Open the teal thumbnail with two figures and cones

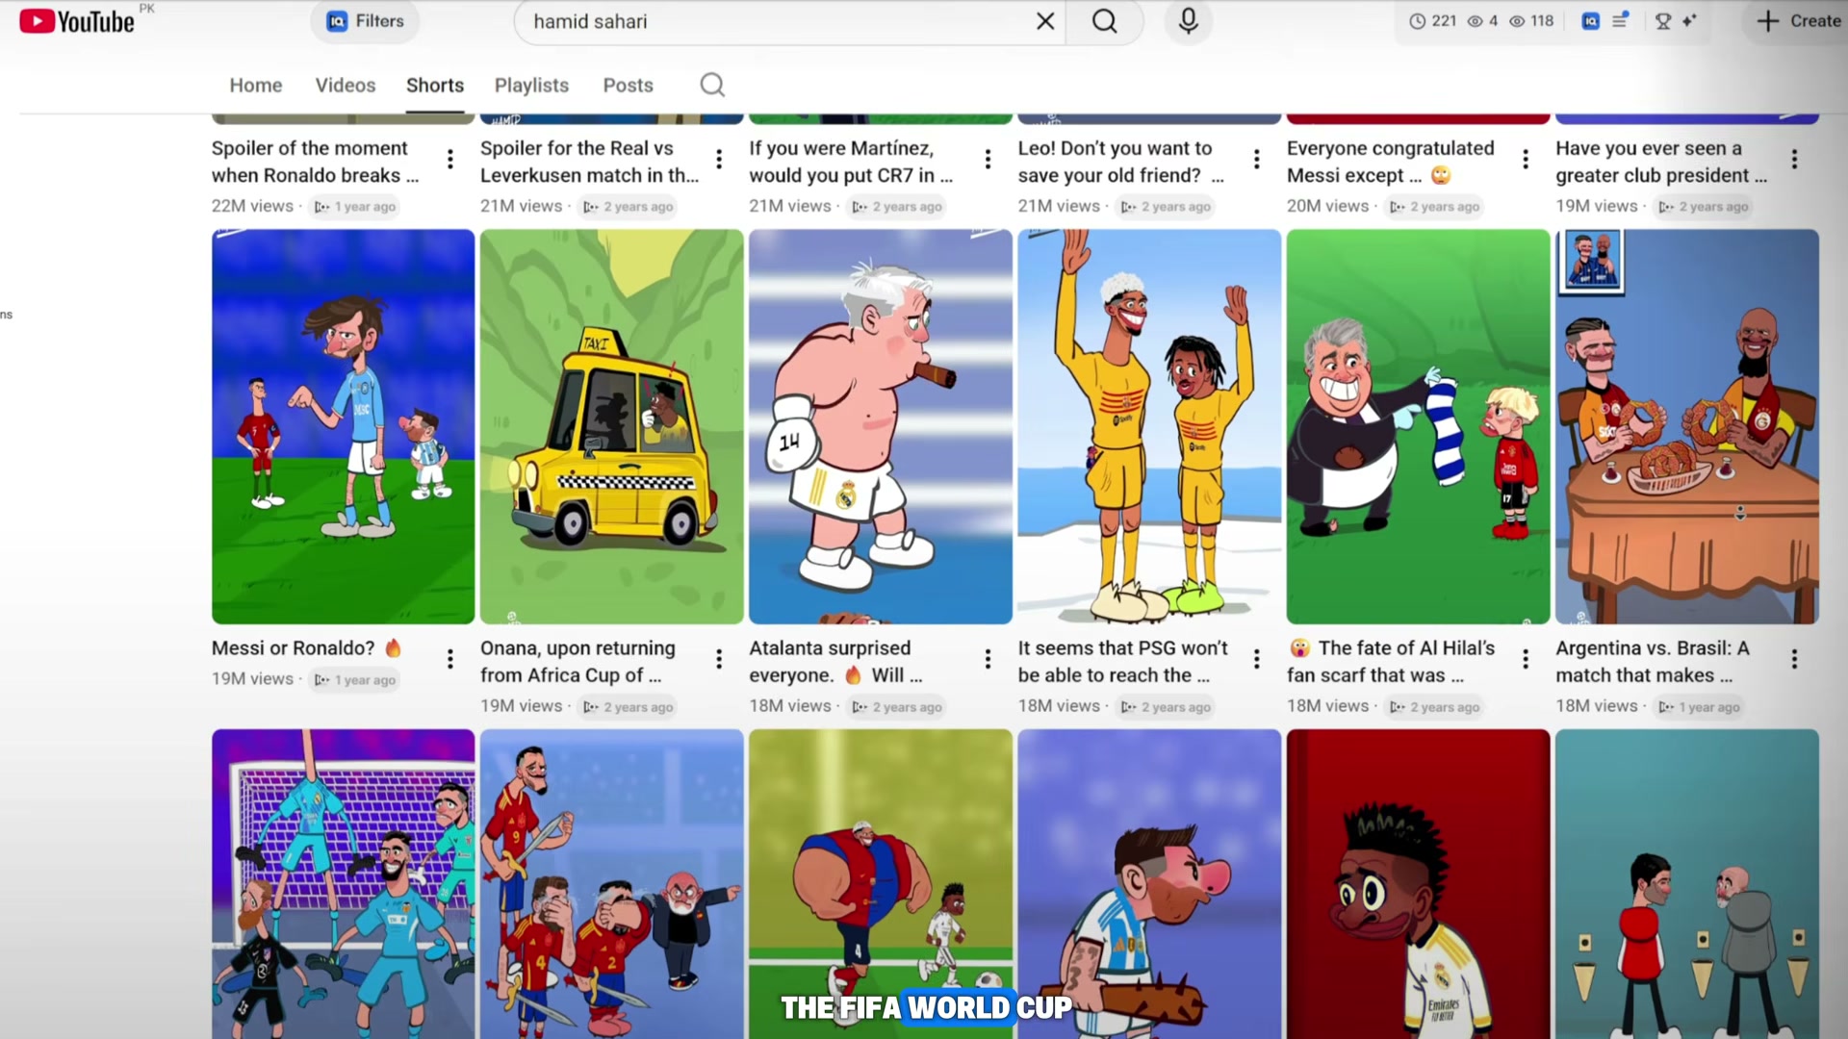point(1687,883)
